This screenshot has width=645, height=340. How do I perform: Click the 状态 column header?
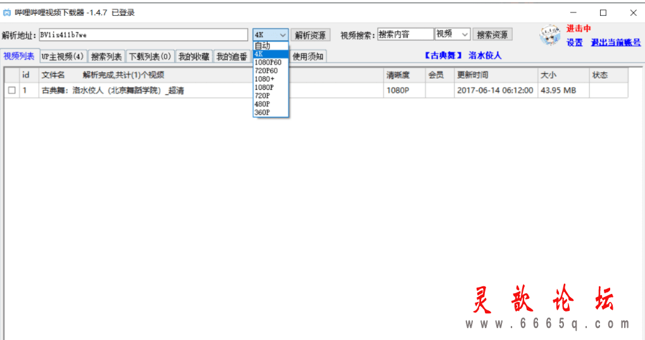tap(608, 75)
